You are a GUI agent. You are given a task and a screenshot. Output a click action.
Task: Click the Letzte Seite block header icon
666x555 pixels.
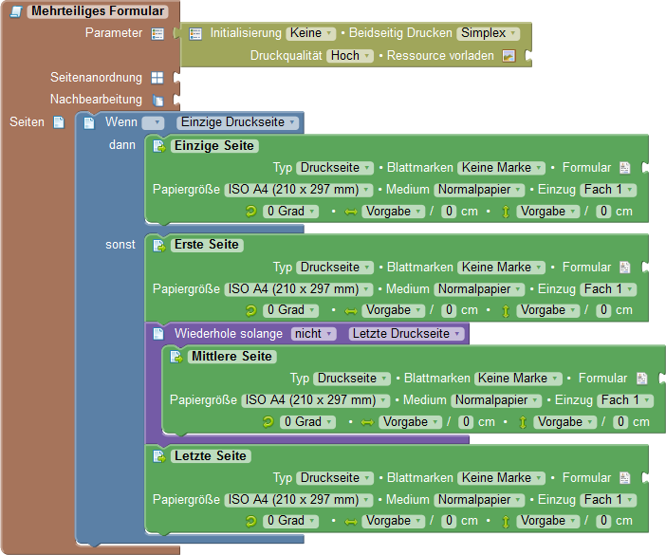pyautogui.click(x=159, y=456)
